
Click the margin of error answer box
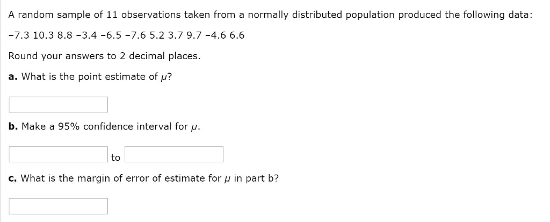pyautogui.click(x=59, y=206)
